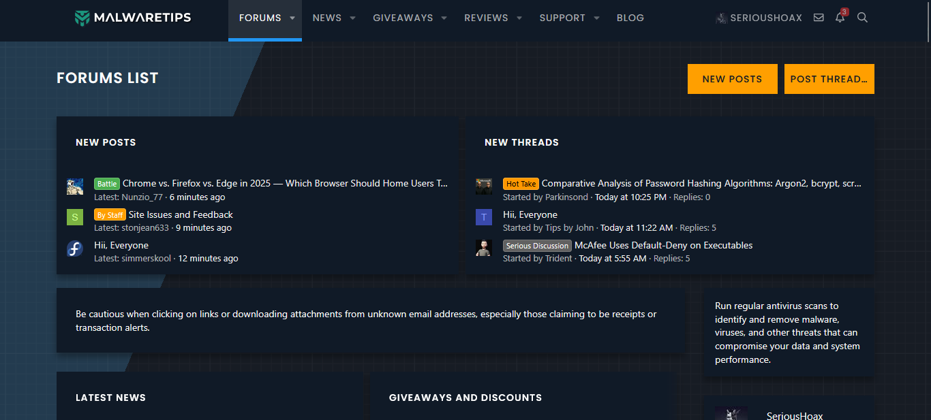Viewport: 931px width, 420px height.
Task: Click the search magnifier icon
Action: (x=862, y=18)
